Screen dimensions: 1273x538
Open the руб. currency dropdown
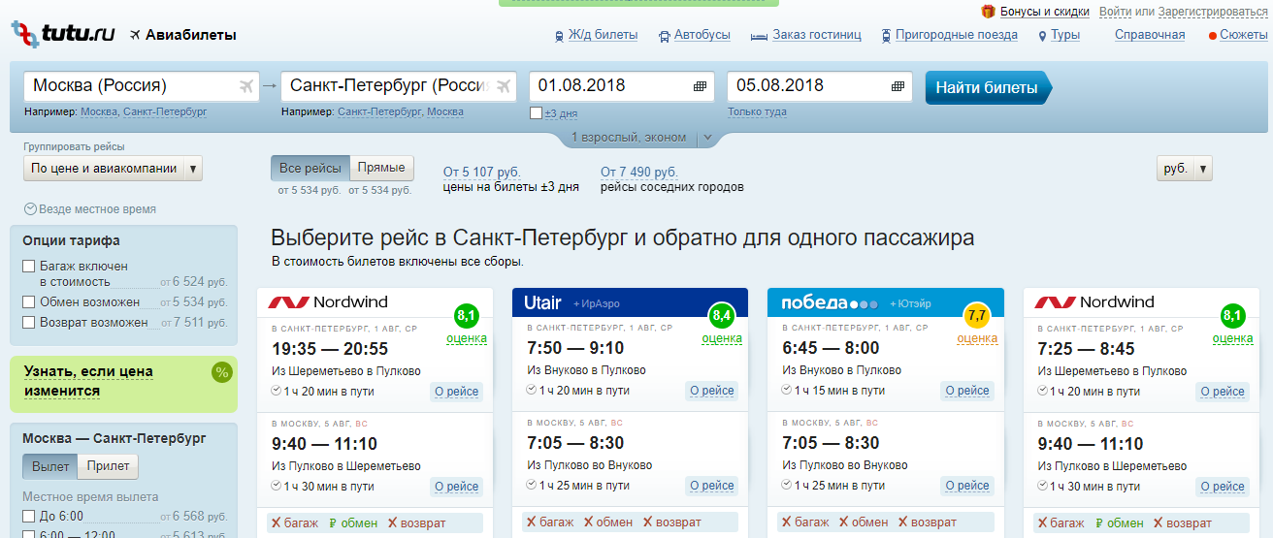point(1184,169)
